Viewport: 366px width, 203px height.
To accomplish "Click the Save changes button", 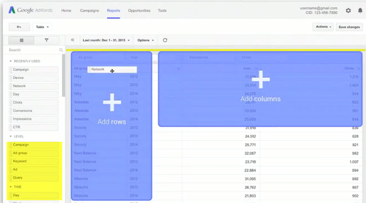I will pyautogui.click(x=349, y=27).
